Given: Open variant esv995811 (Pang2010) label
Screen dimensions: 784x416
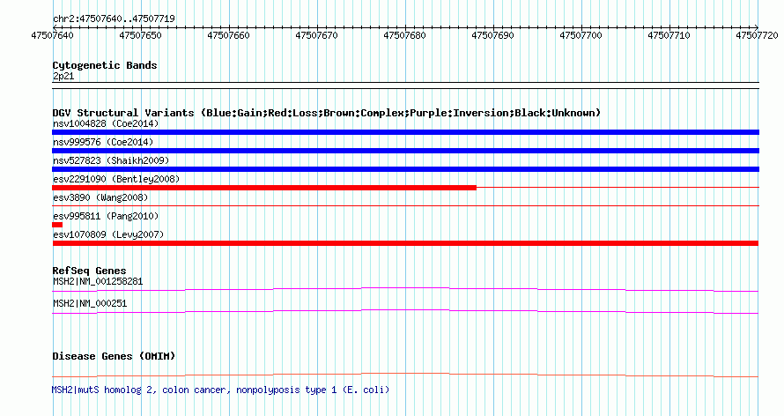Looking at the screenshot, I should pos(106,216).
